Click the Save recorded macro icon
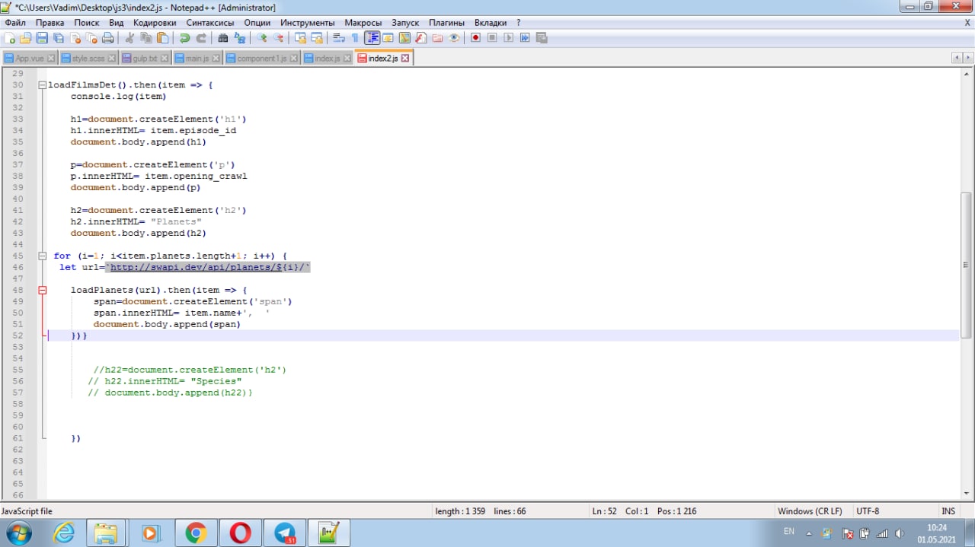 point(541,37)
